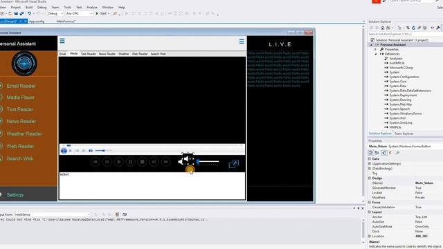This screenshot has width=443, height=249.
Task: Click the rewind button in the black control bar
Action: click(x=96, y=162)
